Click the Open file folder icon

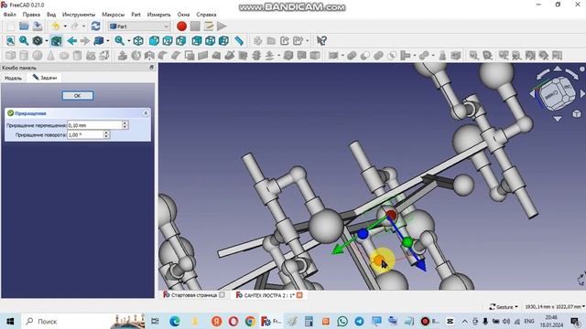[24, 27]
